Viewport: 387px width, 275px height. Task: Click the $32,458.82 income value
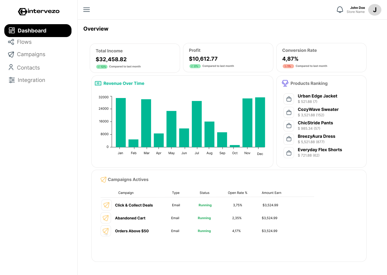tap(111, 59)
